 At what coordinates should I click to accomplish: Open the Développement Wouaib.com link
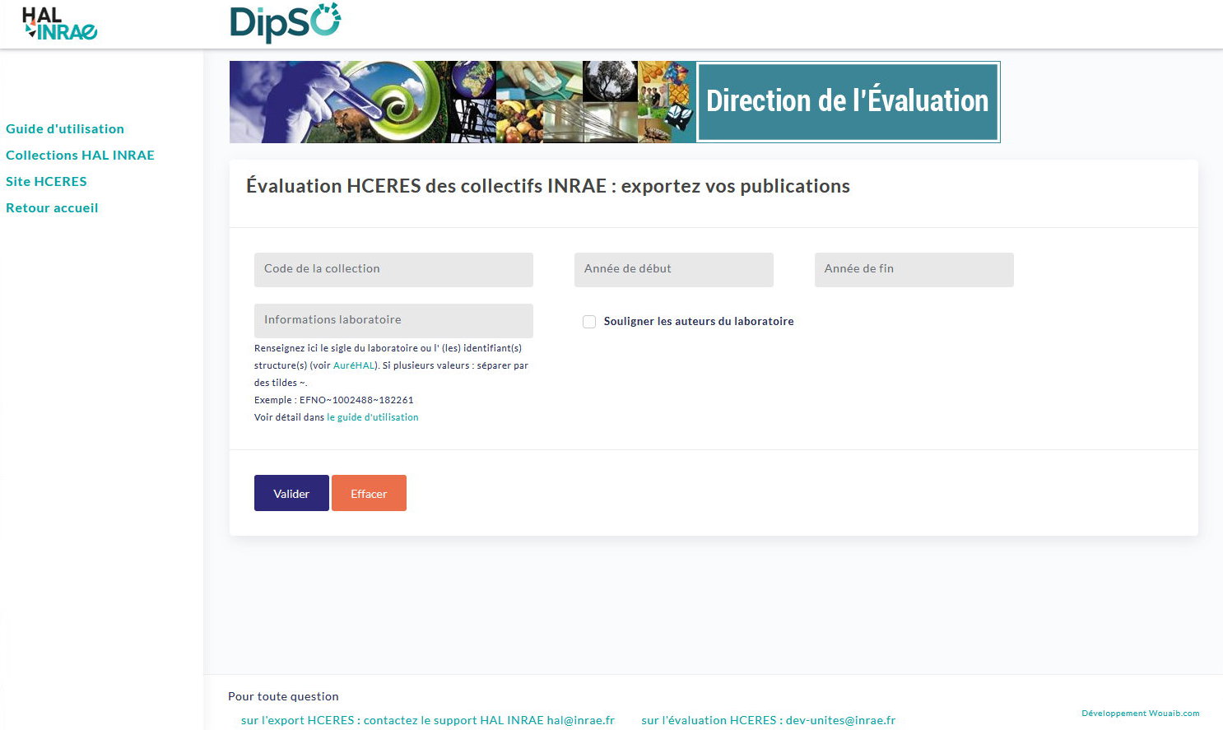[x=1141, y=714]
